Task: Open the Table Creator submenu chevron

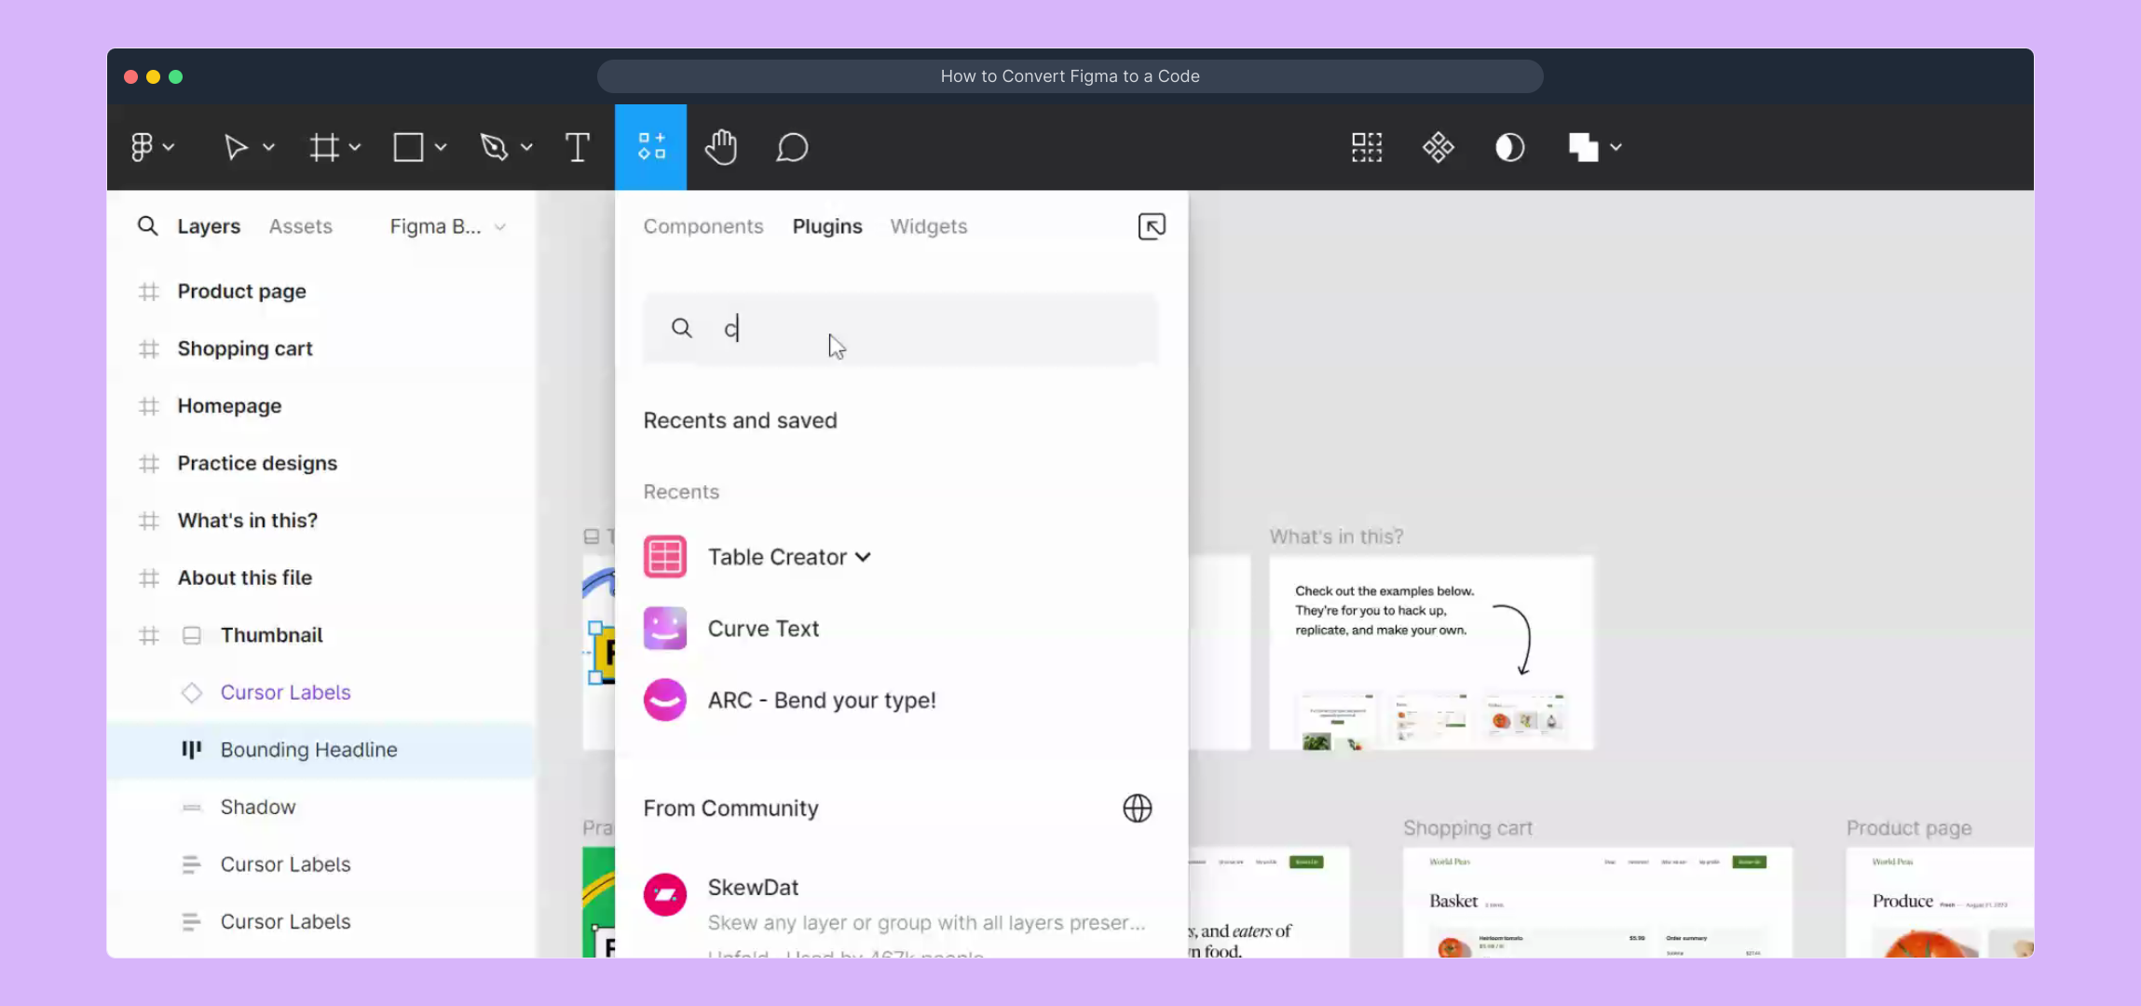Action: click(x=863, y=557)
